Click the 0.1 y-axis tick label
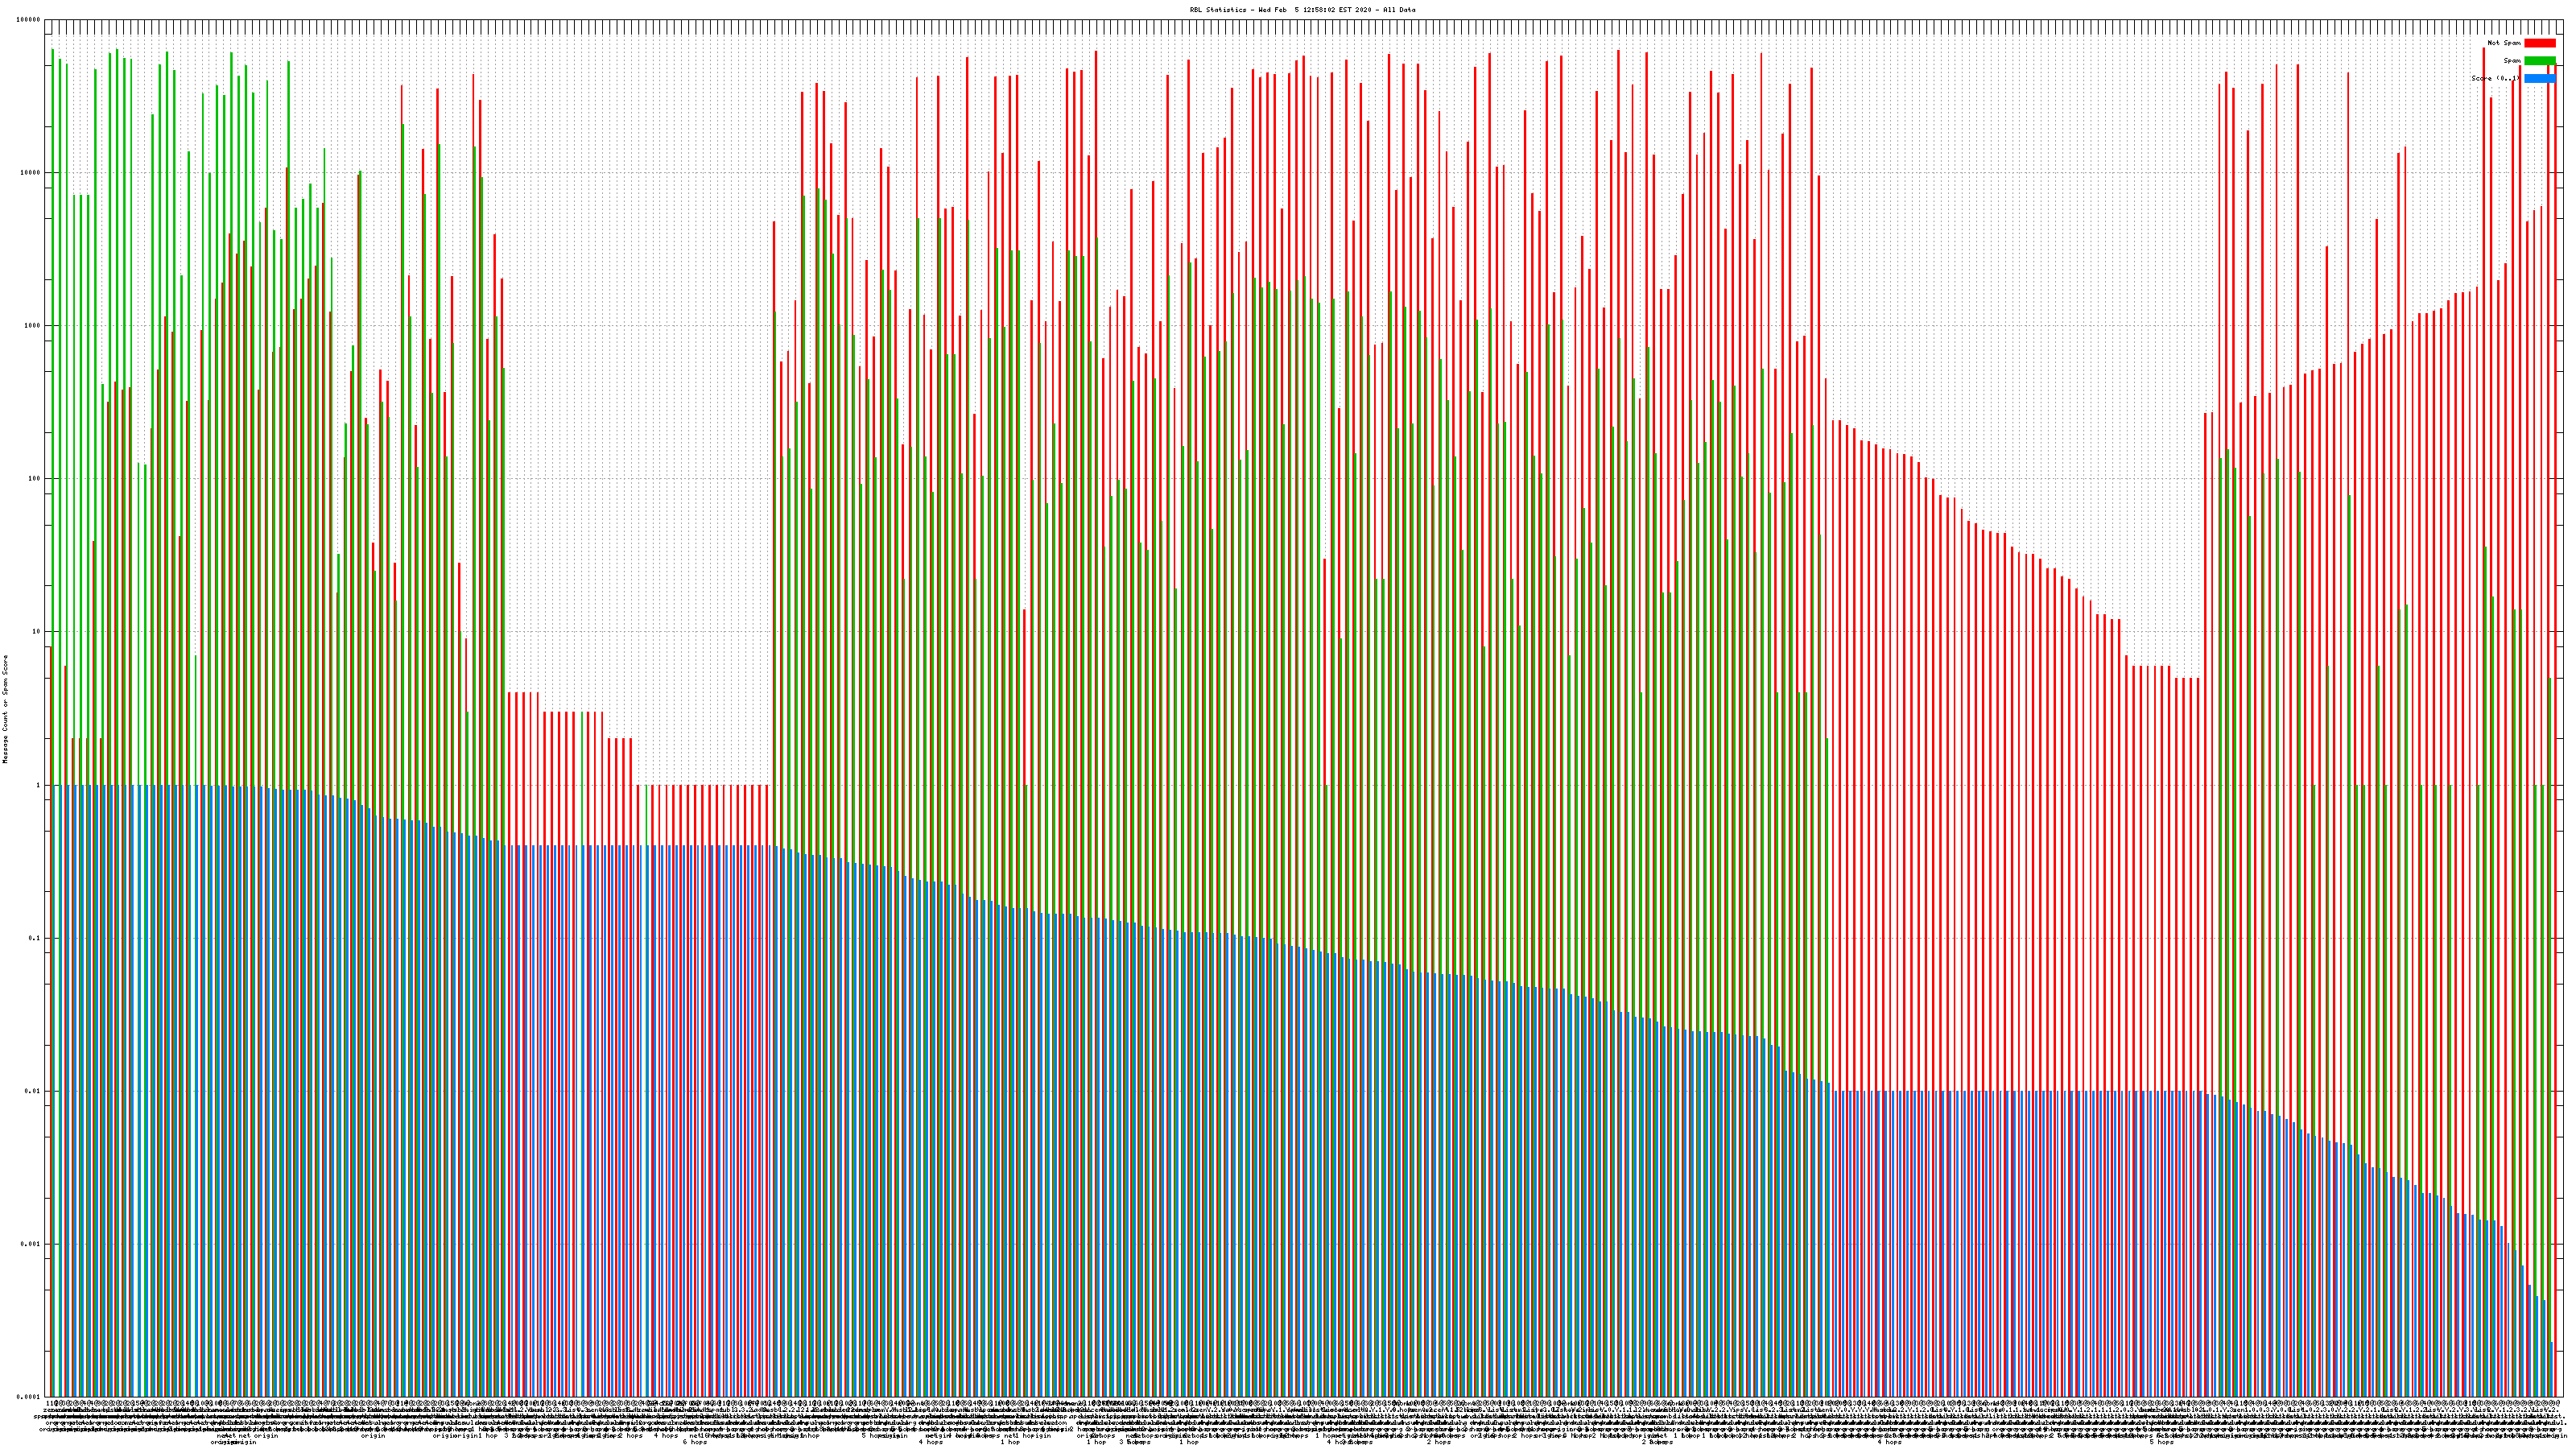2576x1449 pixels. [x=35, y=938]
